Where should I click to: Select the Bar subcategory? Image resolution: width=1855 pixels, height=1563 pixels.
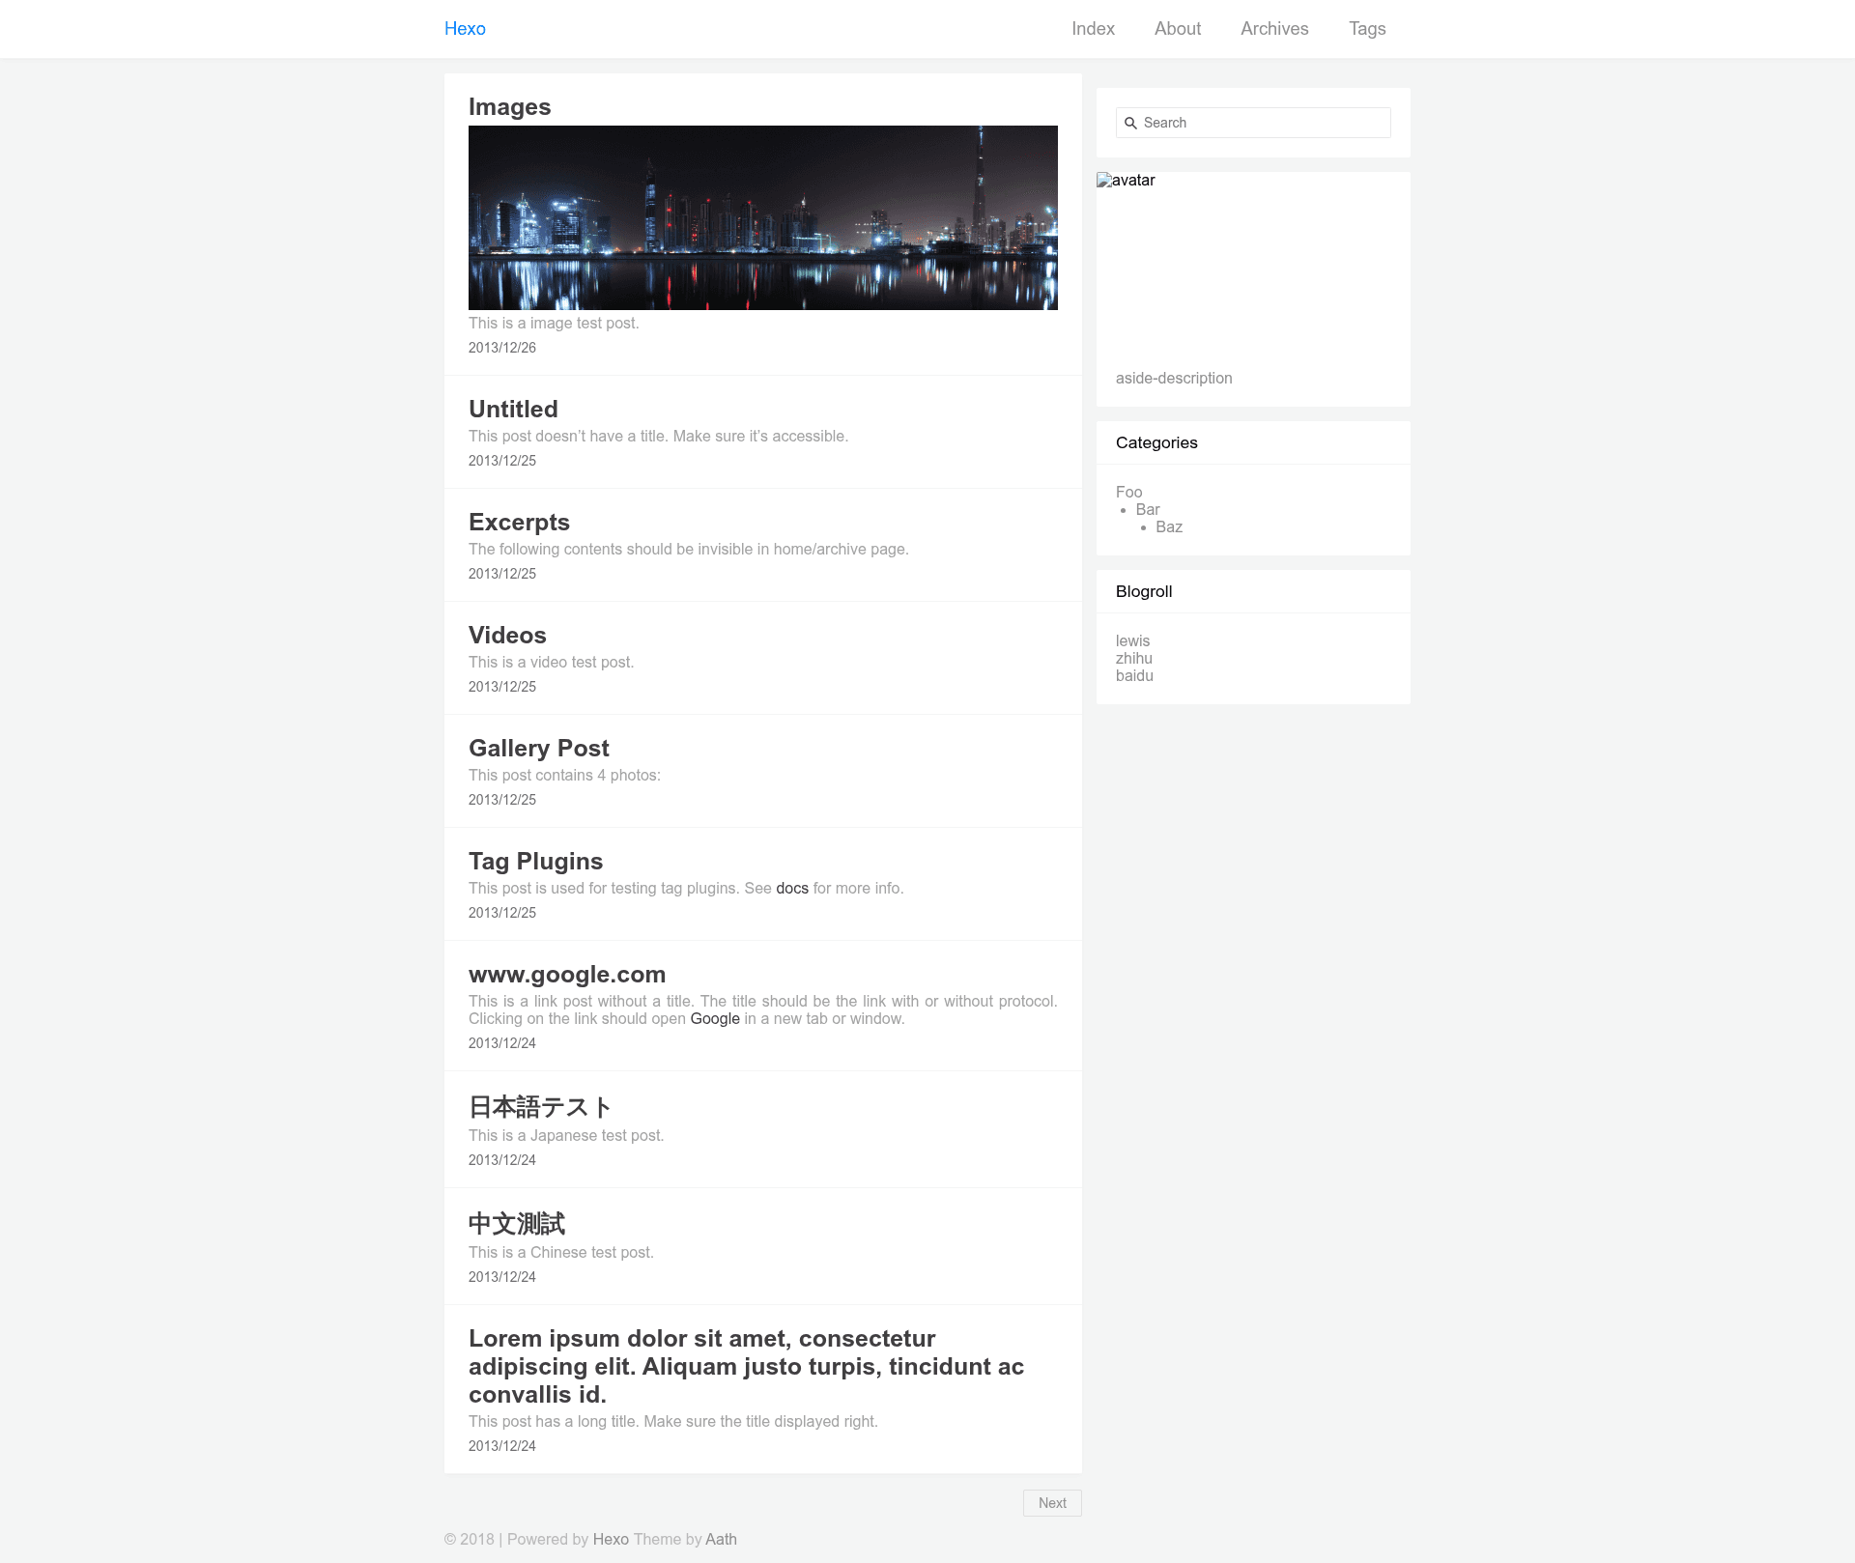tap(1148, 509)
